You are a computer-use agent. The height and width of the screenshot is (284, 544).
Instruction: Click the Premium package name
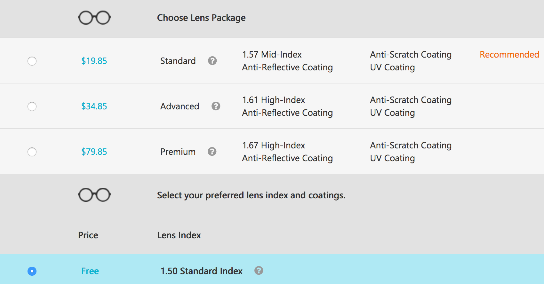coord(178,152)
